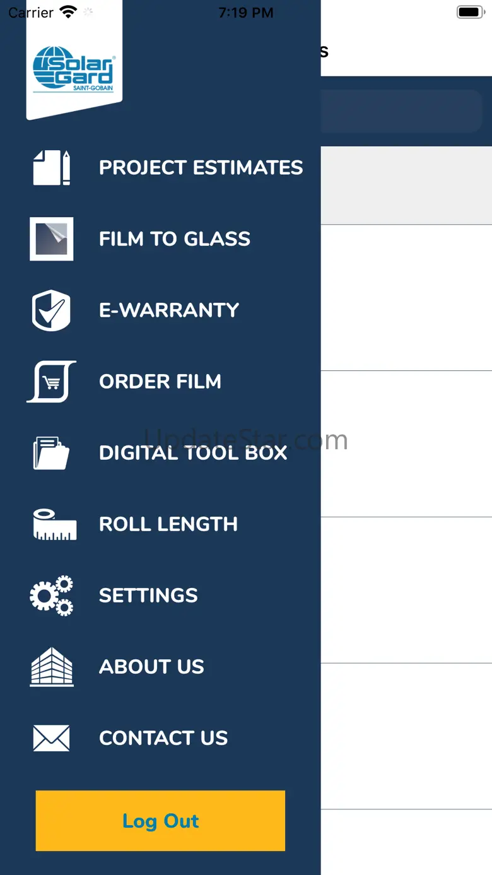Image resolution: width=492 pixels, height=875 pixels.
Task: Click the Project Estimates document-and-pencil icon
Action: (x=52, y=168)
